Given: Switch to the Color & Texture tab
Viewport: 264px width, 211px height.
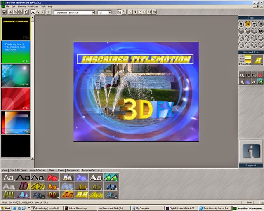Looking at the screenshot, I should pyautogui.click(x=38, y=170).
